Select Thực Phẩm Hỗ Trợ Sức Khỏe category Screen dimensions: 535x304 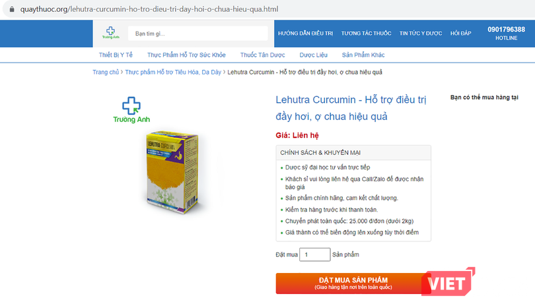(186, 55)
